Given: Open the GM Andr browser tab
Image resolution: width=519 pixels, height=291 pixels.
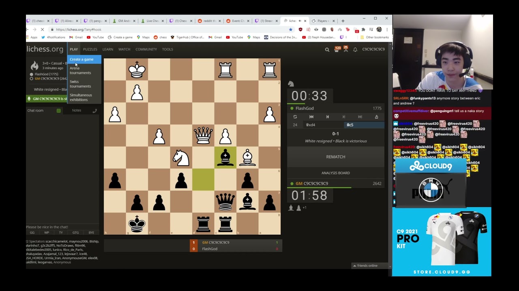Looking at the screenshot, I should [124, 21].
